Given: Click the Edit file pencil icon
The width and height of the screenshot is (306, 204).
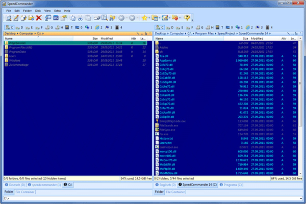Looking at the screenshot, I should pyautogui.click(x=16, y=18).
